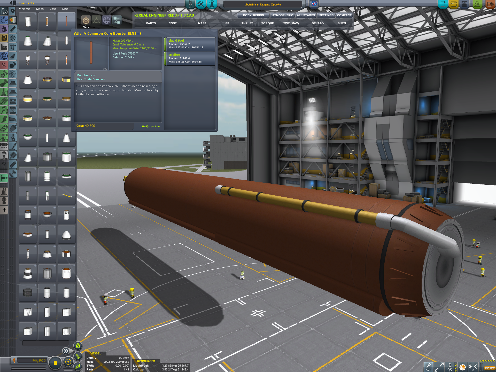Viewport: 496px width, 372px height.
Task: Pick the Atlas V Common Core Booster part
Action: (x=66, y=21)
